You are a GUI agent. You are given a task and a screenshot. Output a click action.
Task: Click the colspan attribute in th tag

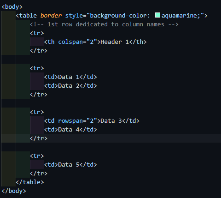70,42
